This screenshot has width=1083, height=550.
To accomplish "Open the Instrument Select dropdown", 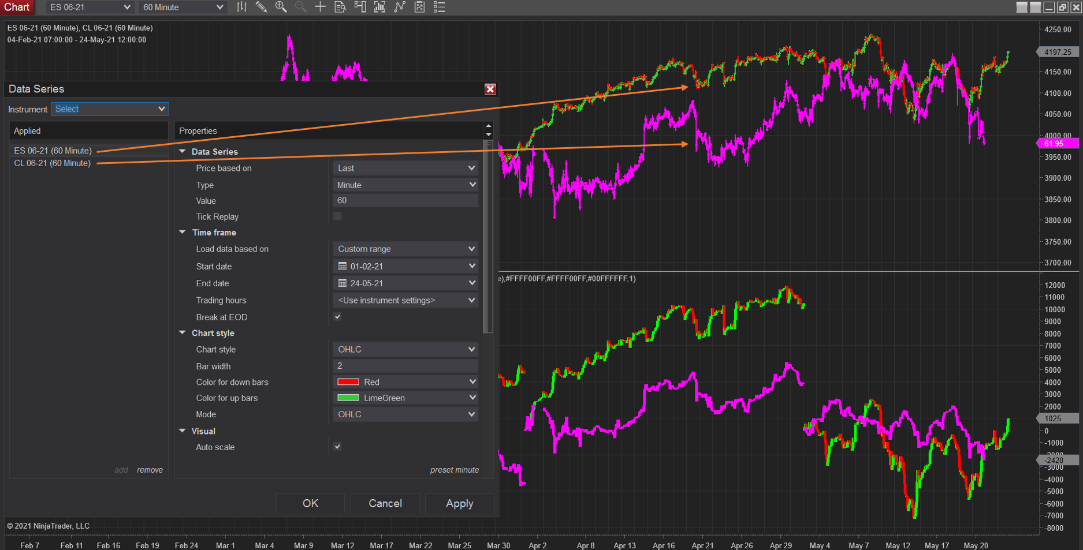I will coord(110,109).
